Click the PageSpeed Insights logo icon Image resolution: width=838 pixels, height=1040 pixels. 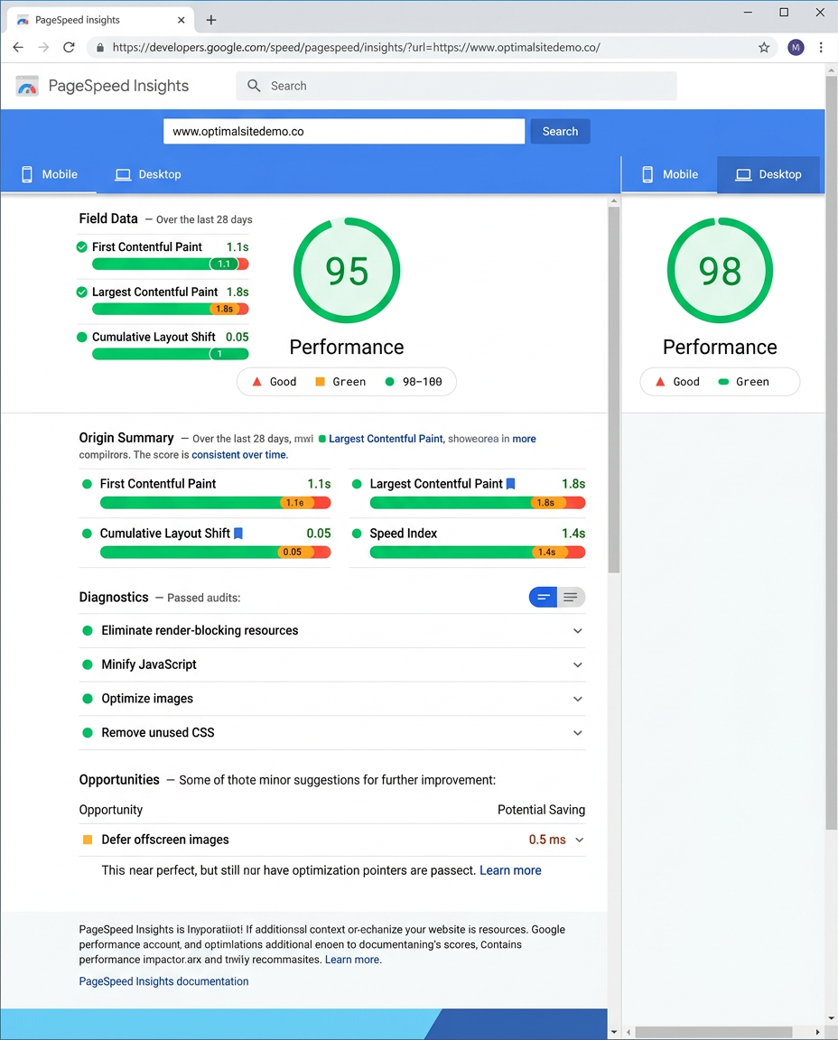click(x=27, y=86)
